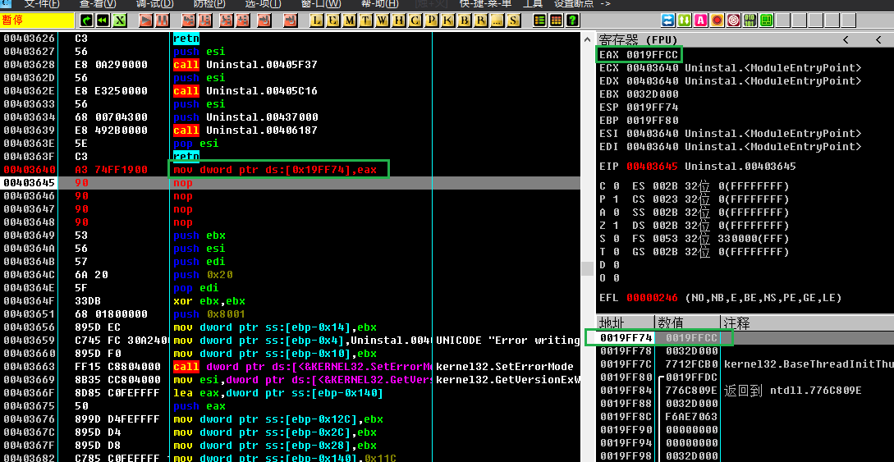Image resolution: width=894 pixels, height=462 pixels.
Task: Open the Log window (L button)
Action: coord(318,20)
